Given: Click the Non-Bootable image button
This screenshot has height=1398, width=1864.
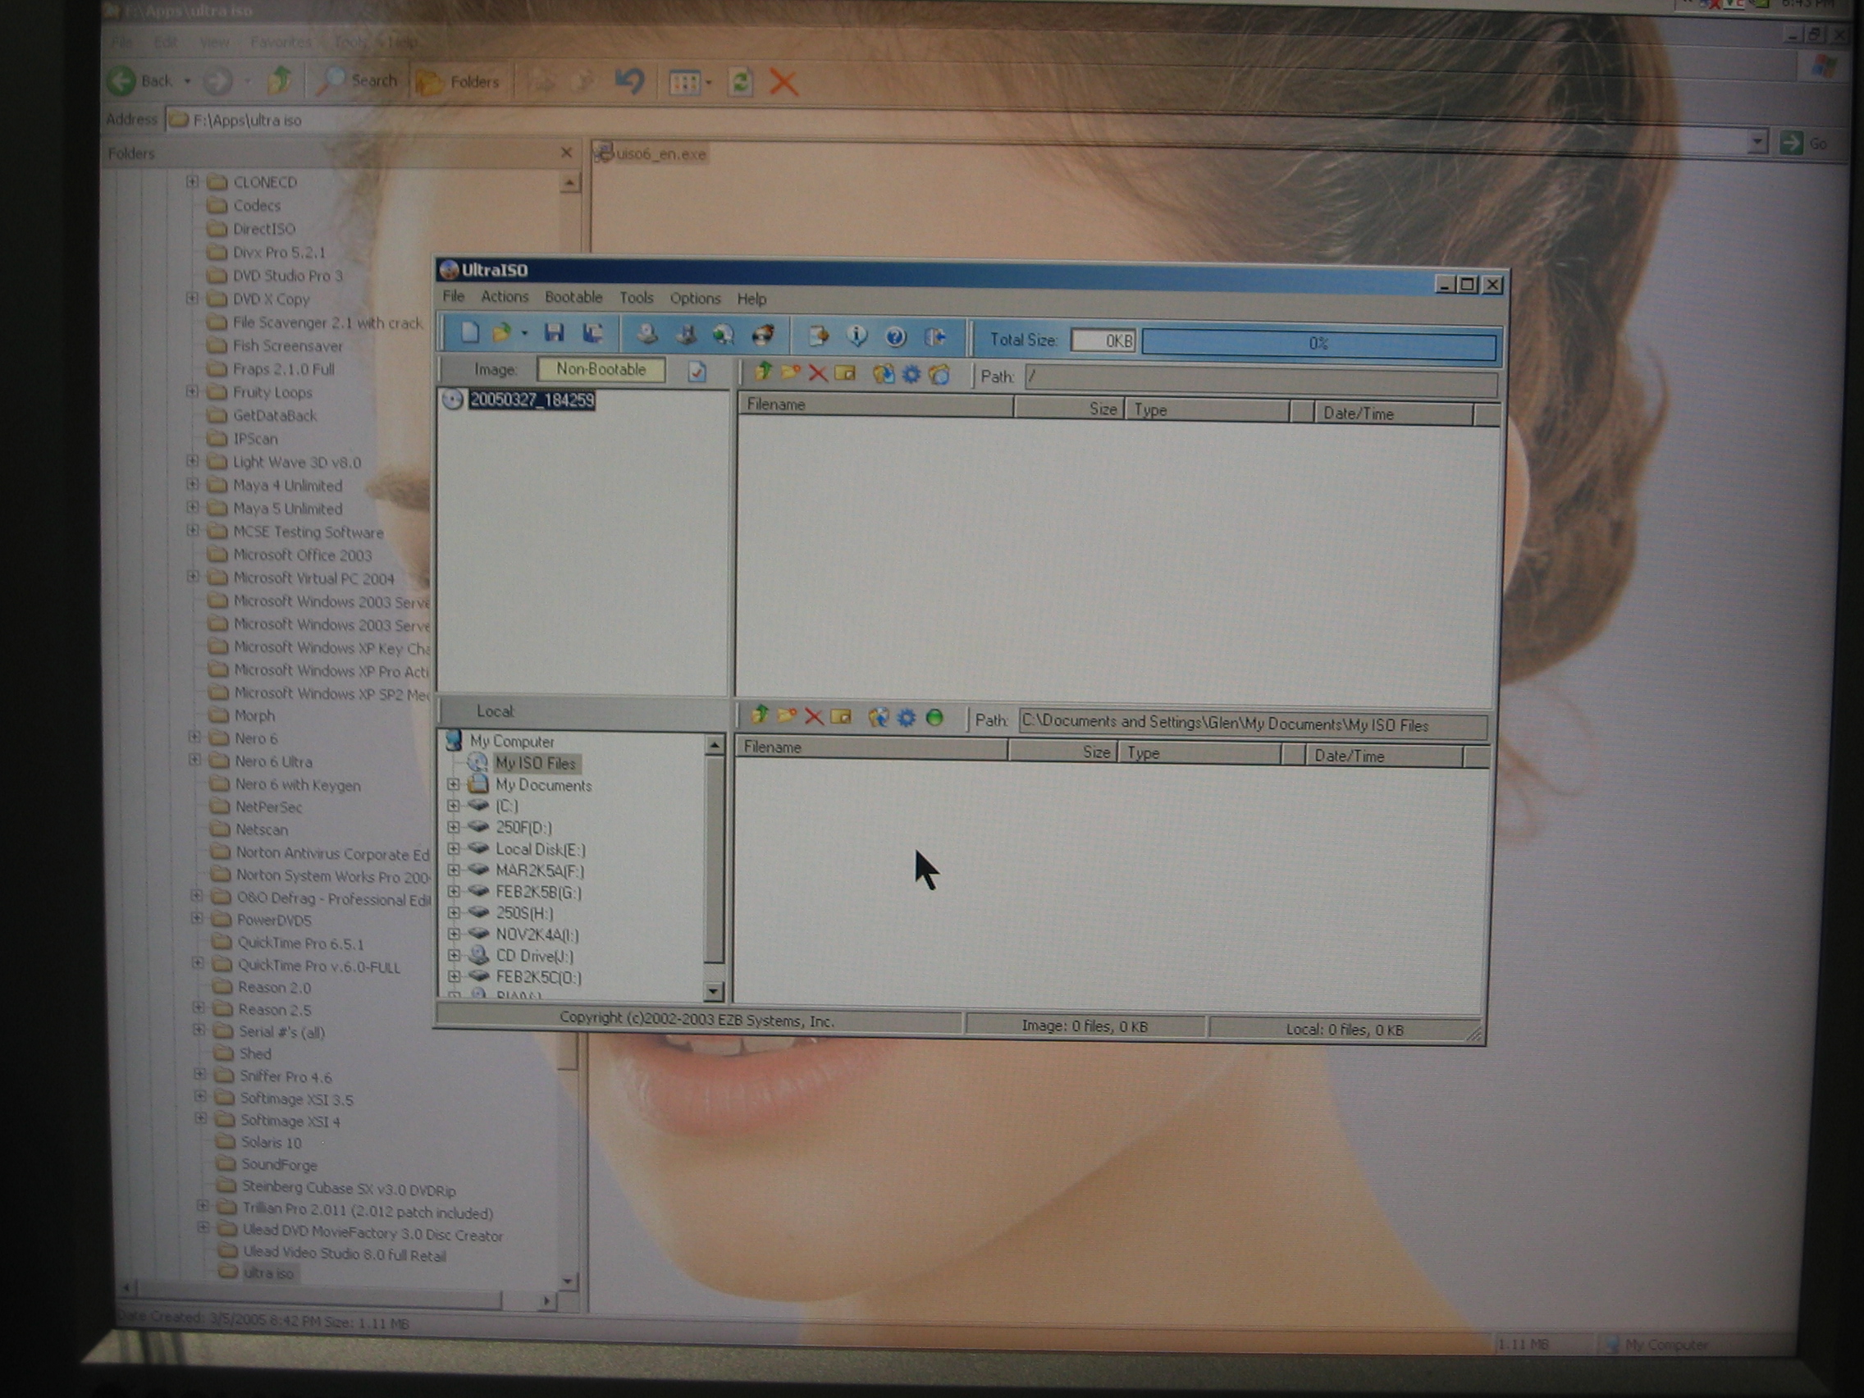Looking at the screenshot, I should click(601, 370).
